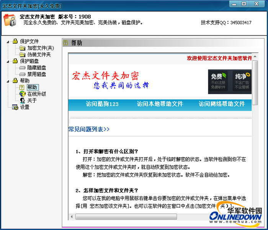This screenshot has width=268, height=230.
Task: Select the highlighted 帮助 child item
Action: pyautogui.click(x=33, y=87)
